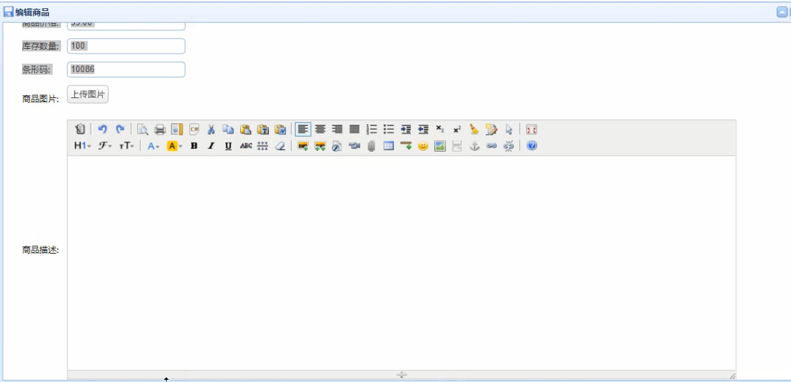Open the editor about/help dialog

(x=532, y=146)
